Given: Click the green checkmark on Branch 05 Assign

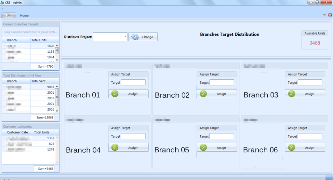Looking at the screenshot, I should (203, 147).
